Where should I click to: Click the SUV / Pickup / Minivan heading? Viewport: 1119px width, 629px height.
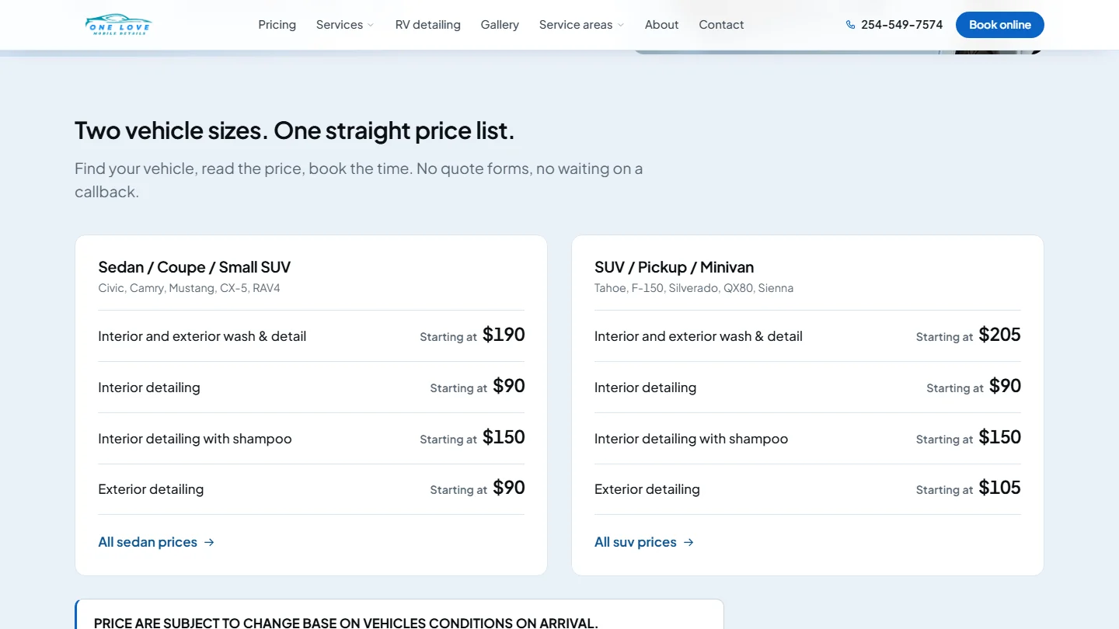(674, 267)
